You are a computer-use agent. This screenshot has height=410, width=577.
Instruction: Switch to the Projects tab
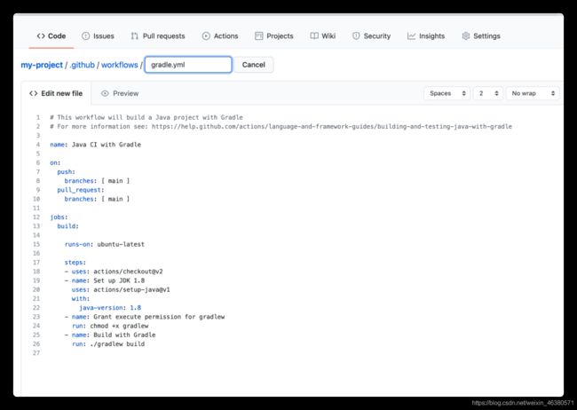274,36
